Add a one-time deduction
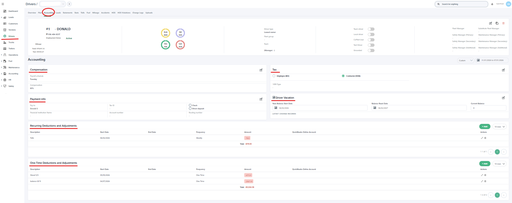Image resolution: width=512 pixels, height=203 pixels. click(x=485, y=164)
